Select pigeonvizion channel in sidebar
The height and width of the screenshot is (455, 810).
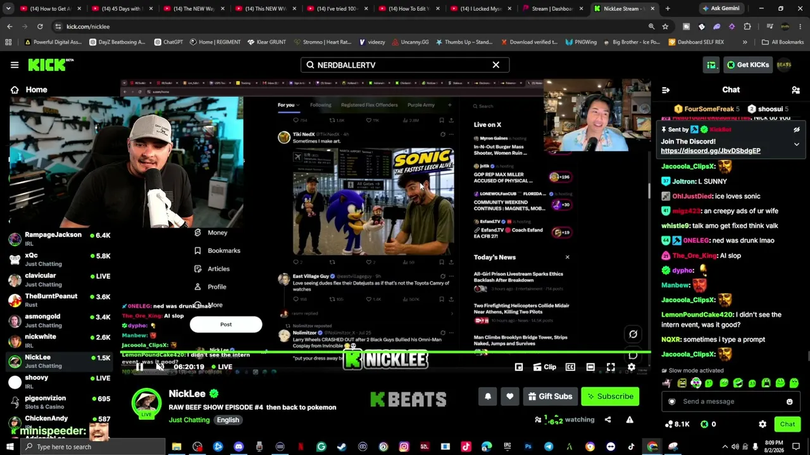60,402
